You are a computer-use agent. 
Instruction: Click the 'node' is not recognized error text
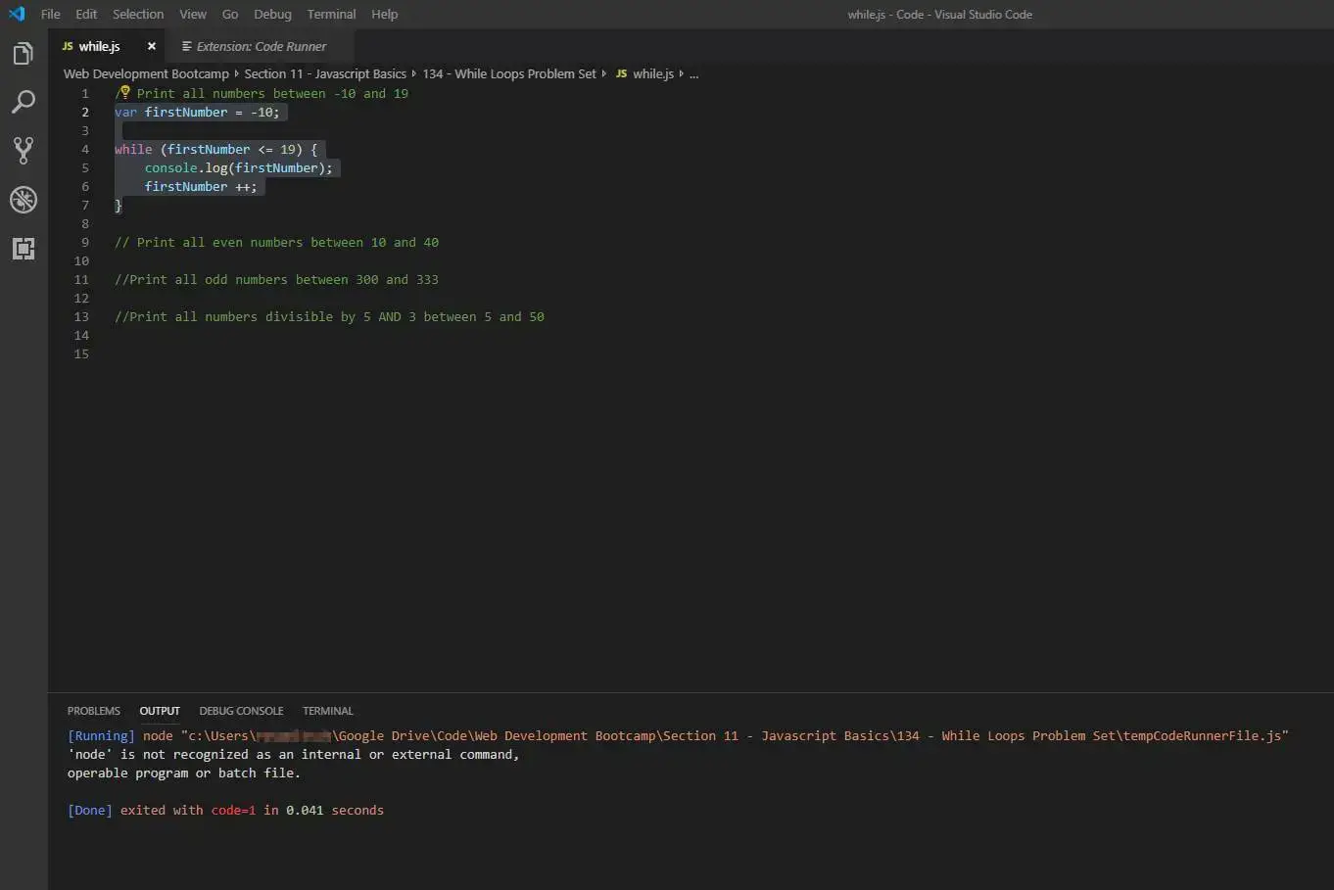[x=293, y=754]
